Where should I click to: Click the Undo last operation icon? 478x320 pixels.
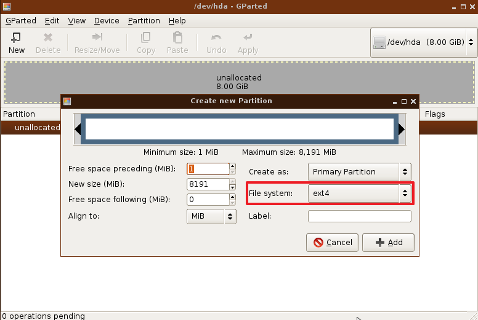[x=216, y=37]
